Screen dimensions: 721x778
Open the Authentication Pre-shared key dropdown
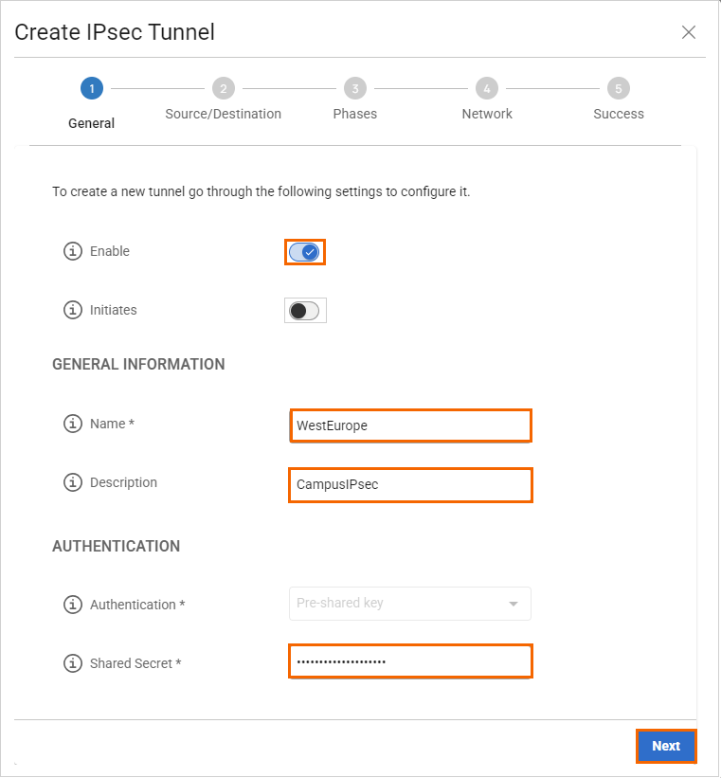[409, 604]
